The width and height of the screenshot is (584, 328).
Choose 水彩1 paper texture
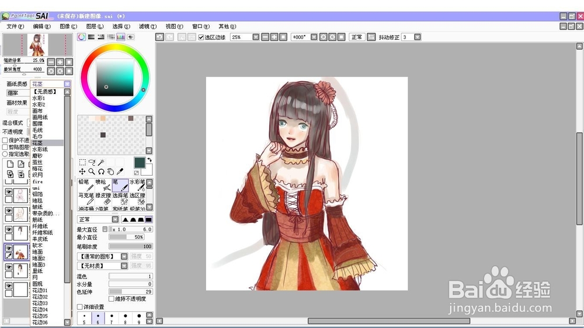pyautogui.click(x=47, y=98)
